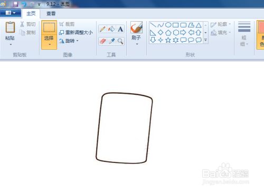The height and width of the screenshot is (191, 264).
Task: Click the 裁剪 (Crop) button
Action: (x=67, y=24)
